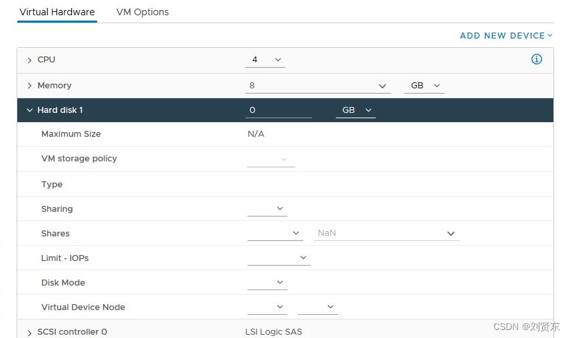Open the NaN shares value dropdown
570x338 pixels.
pos(386,233)
